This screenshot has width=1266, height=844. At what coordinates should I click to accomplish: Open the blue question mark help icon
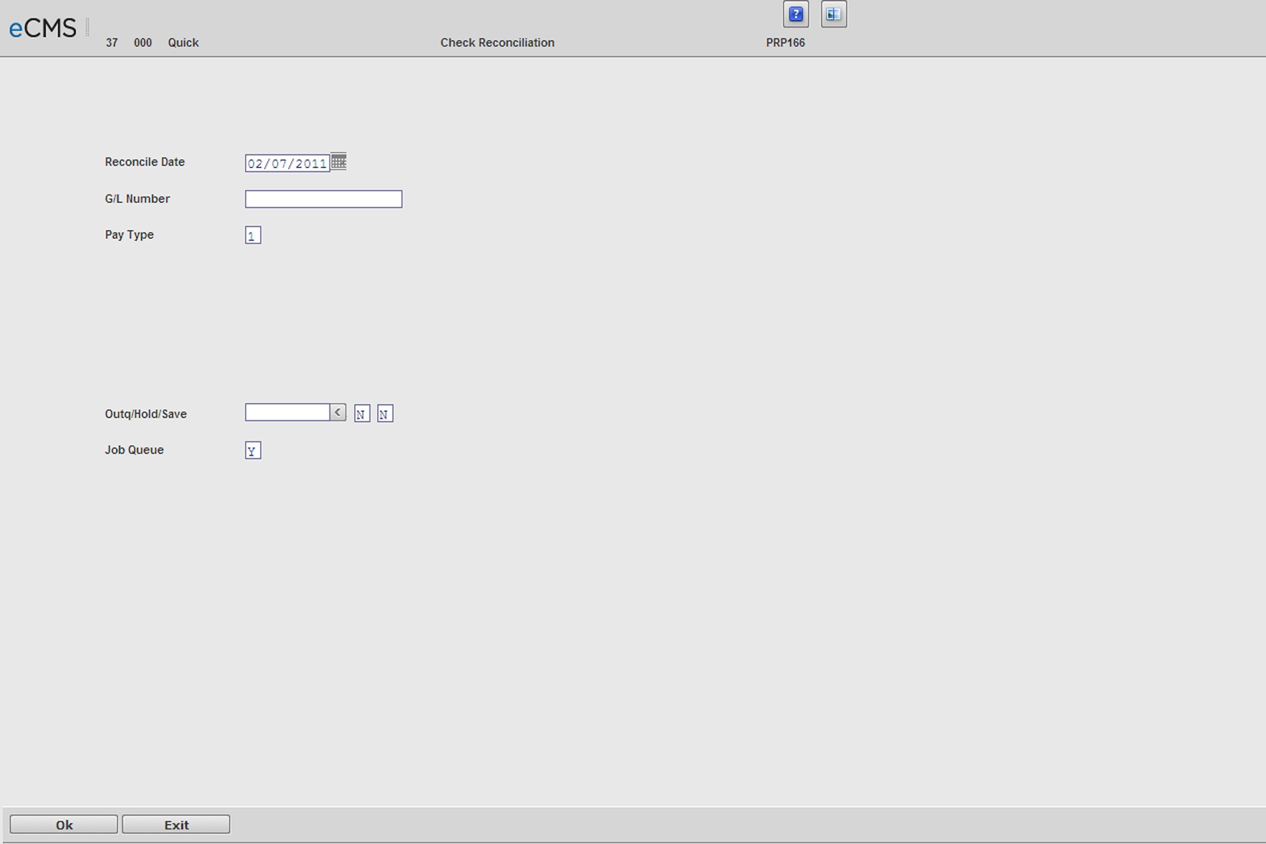795,14
